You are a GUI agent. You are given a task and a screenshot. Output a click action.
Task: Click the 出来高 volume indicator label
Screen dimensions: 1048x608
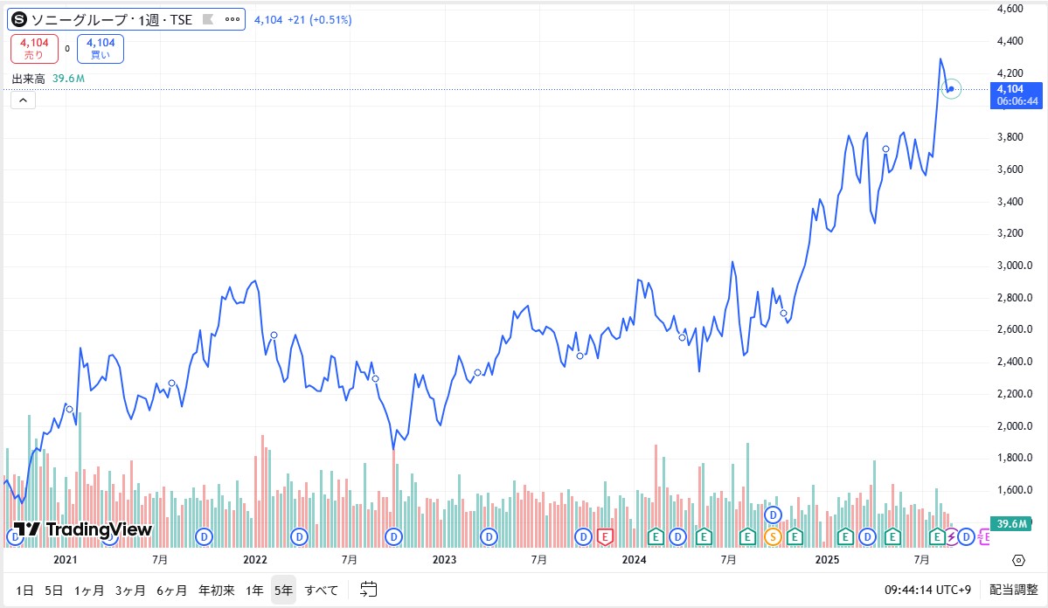29,79
